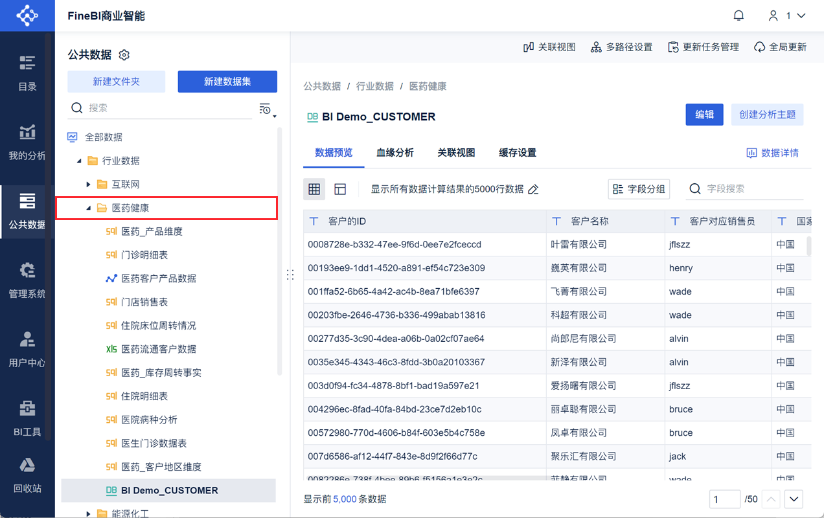
Task: Click the gear icon beside 公共数据
Action: click(x=125, y=55)
